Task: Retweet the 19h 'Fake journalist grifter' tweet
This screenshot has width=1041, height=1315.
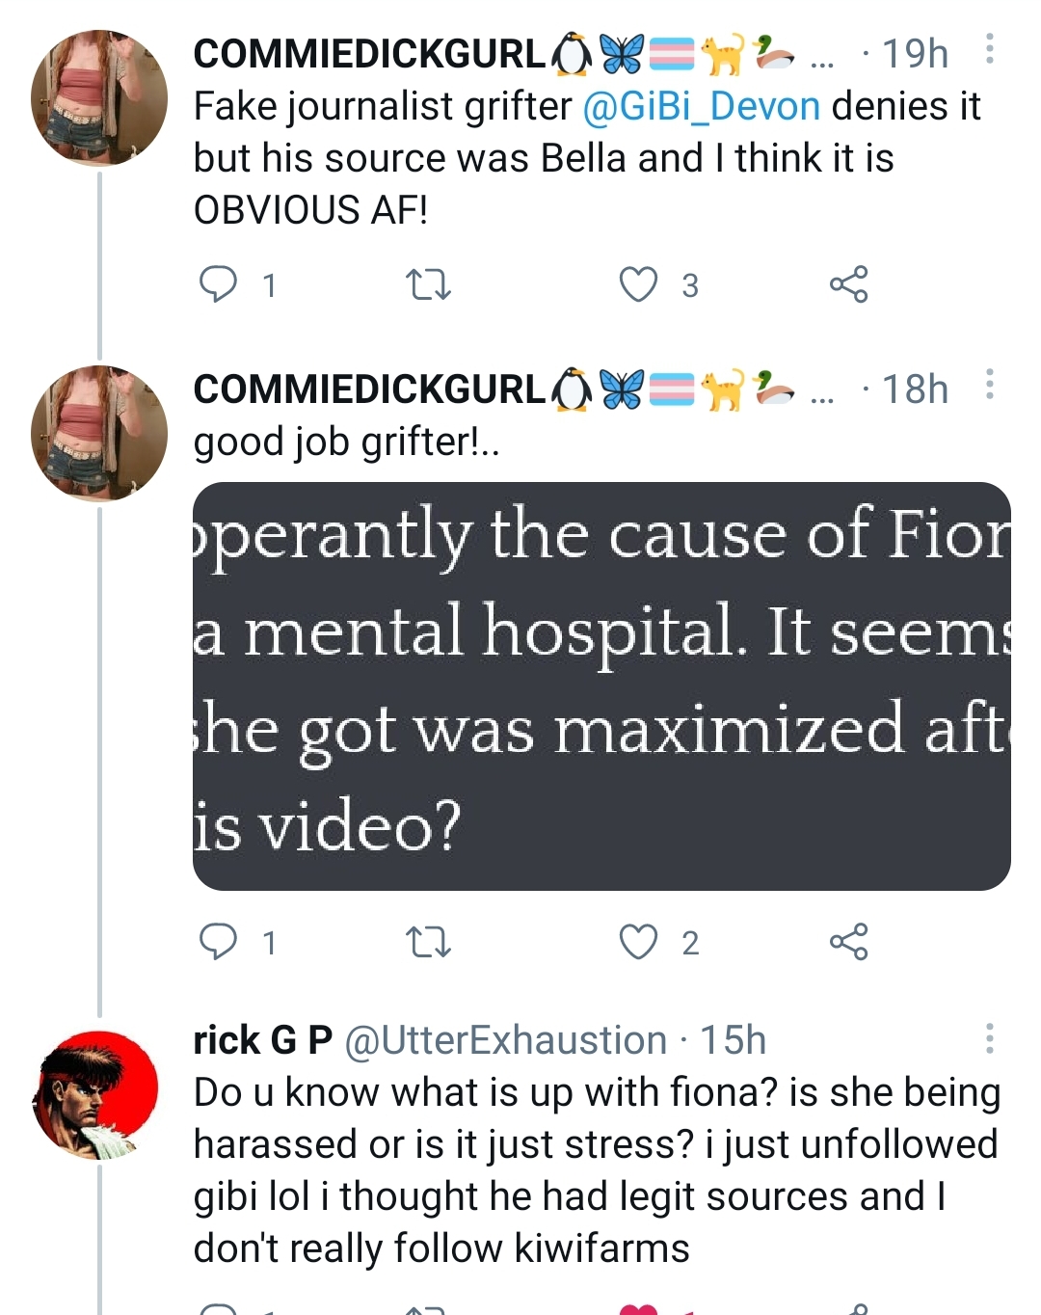Action: coord(428,284)
